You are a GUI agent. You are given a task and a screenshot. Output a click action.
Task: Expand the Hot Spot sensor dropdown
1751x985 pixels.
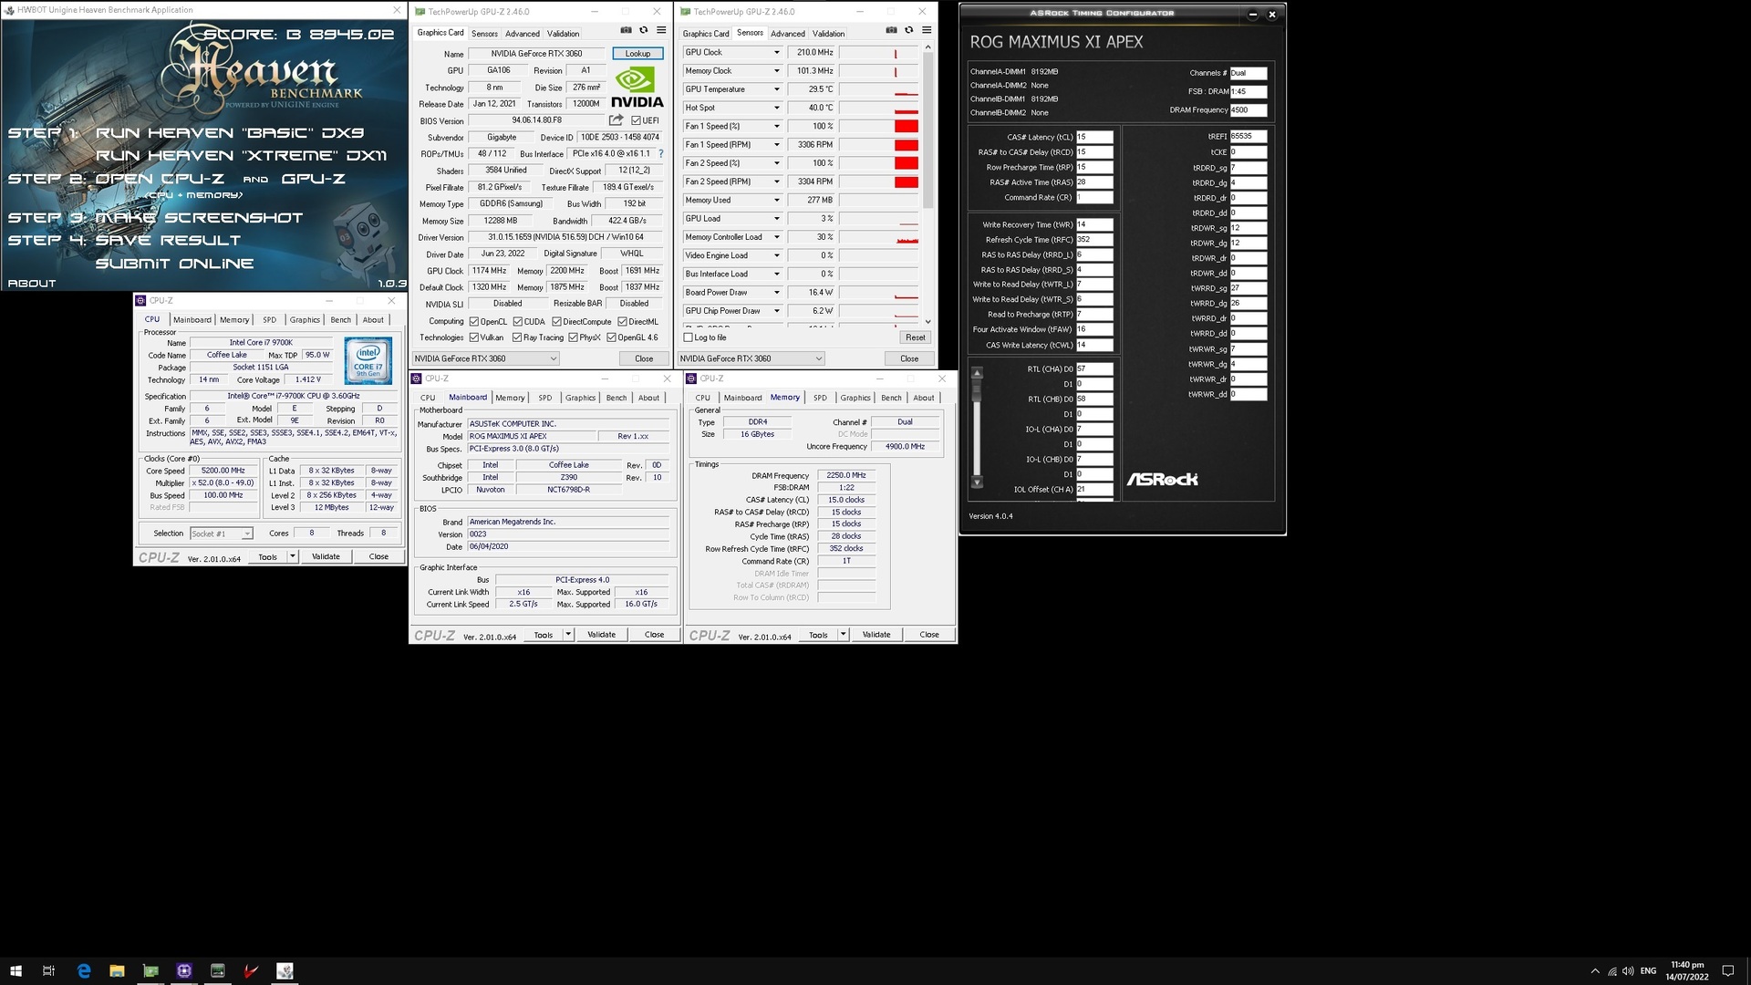pos(777,108)
